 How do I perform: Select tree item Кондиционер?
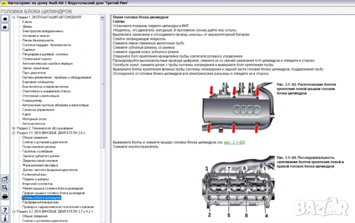(x=32, y=101)
